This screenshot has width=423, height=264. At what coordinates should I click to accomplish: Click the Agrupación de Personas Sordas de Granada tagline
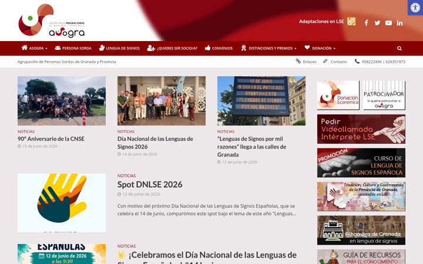pos(66,62)
